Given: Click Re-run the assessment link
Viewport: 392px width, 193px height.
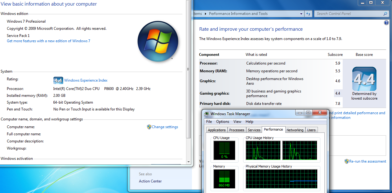Looking at the screenshot, I should pos(368,161).
